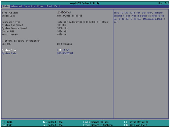Viewport: 170px width, 128px height.
Task: Click the left/right arrows Select Item hint
Action: click(x=53, y=125)
